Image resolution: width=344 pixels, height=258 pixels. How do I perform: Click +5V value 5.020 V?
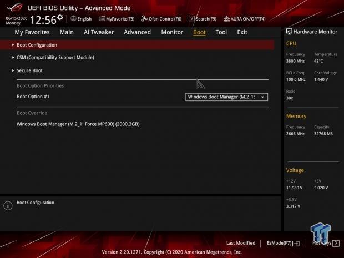321,188
